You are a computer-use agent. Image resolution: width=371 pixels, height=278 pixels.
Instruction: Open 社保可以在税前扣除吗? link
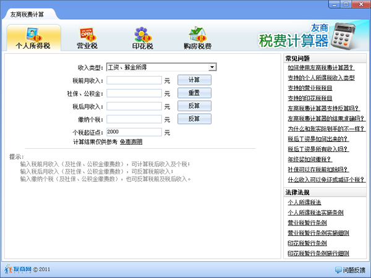tap(318, 169)
